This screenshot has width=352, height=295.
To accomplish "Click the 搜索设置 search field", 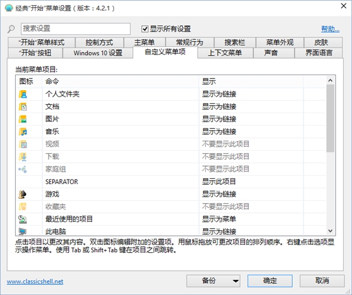I will tap(75, 29).
